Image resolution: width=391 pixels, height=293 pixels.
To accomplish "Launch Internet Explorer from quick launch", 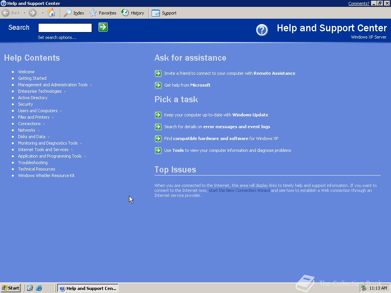I will [39, 288].
